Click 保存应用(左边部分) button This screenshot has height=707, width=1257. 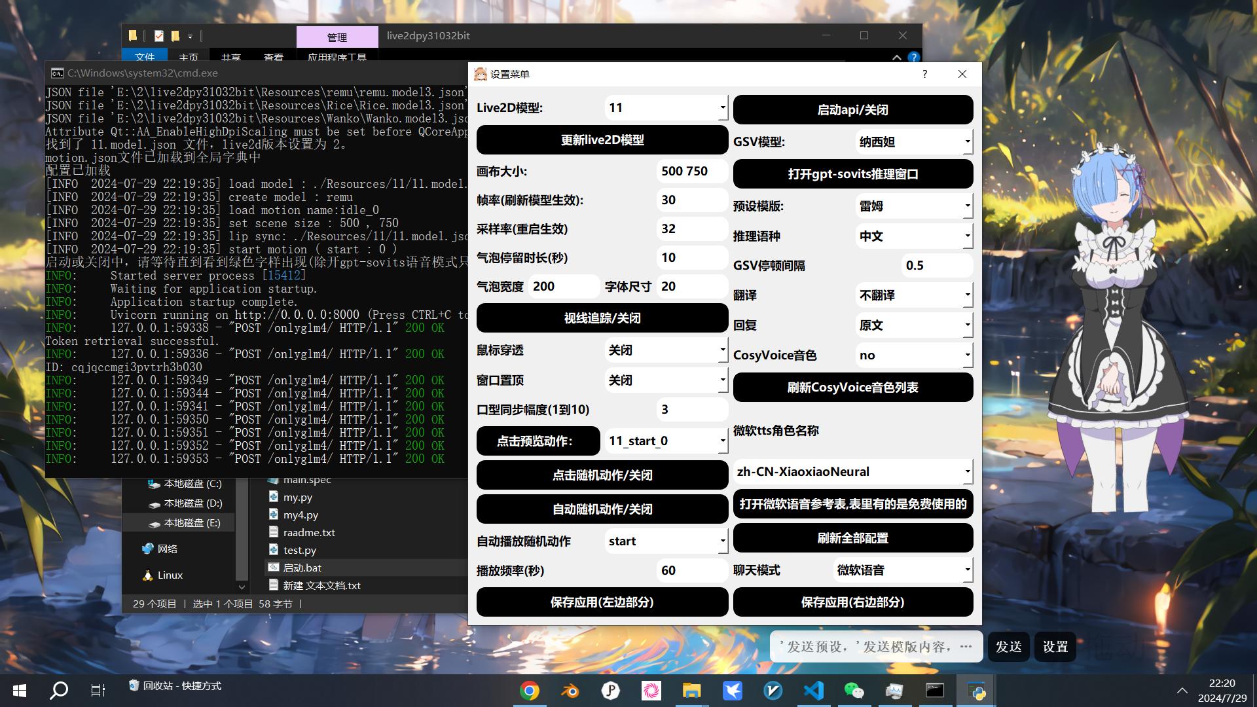pos(602,602)
